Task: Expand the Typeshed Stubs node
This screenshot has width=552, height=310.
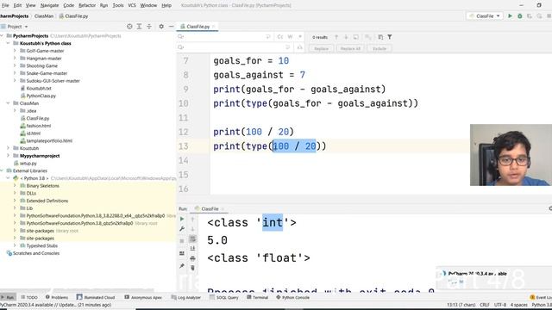Action: click(15, 245)
